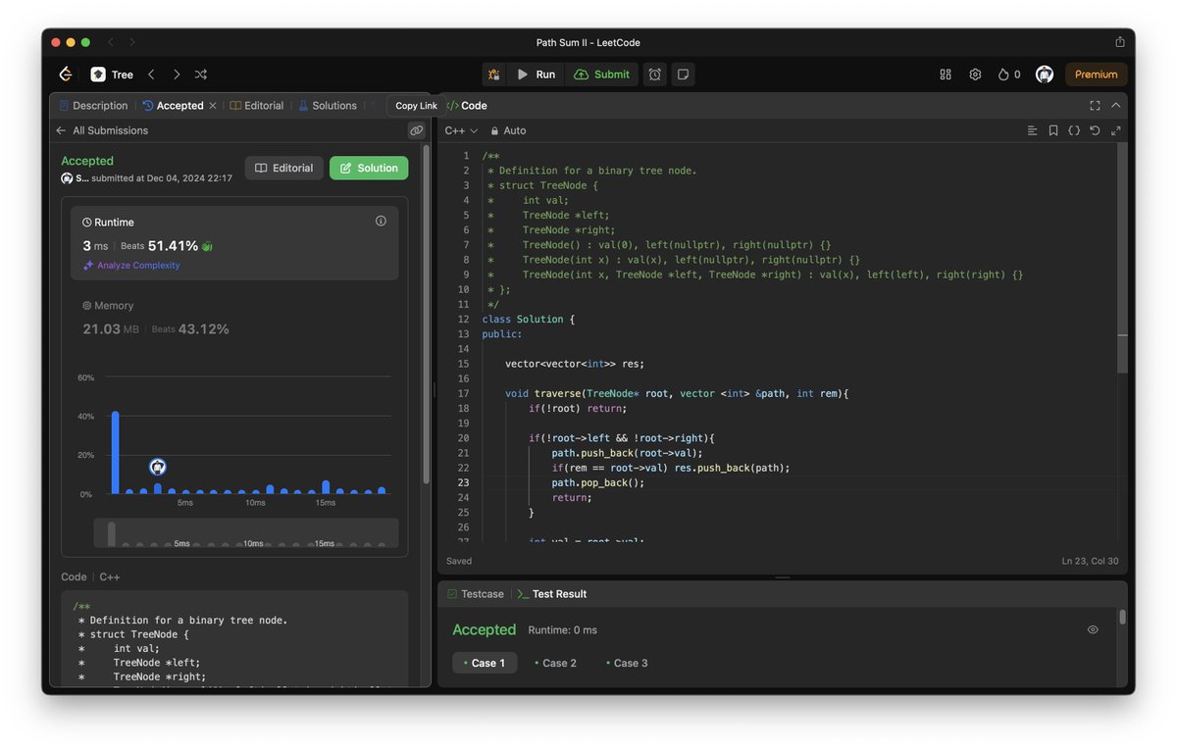Screen dimensions: 1177x750
Task: Start the timer alarm clock icon
Action: coord(655,75)
